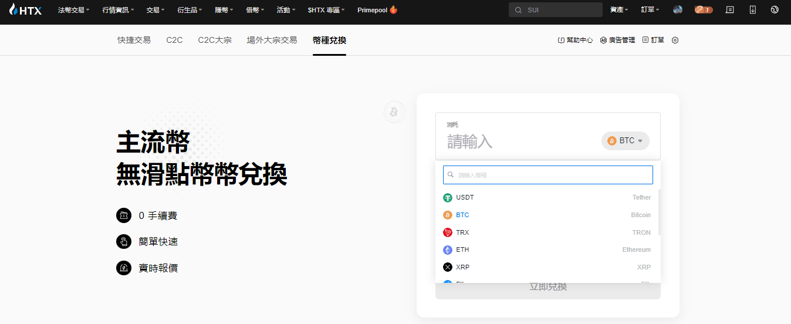Click the help center book icon
The height and width of the screenshot is (324, 791).
coord(561,40)
